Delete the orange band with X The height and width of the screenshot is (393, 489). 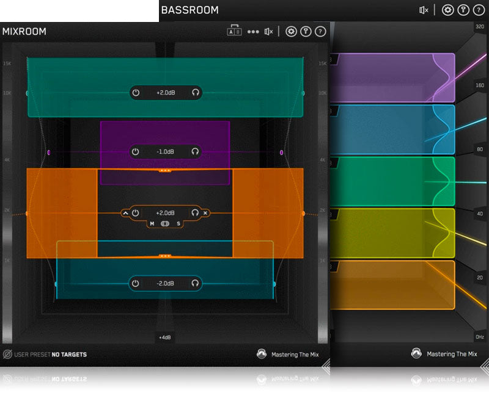tap(205, 214)
